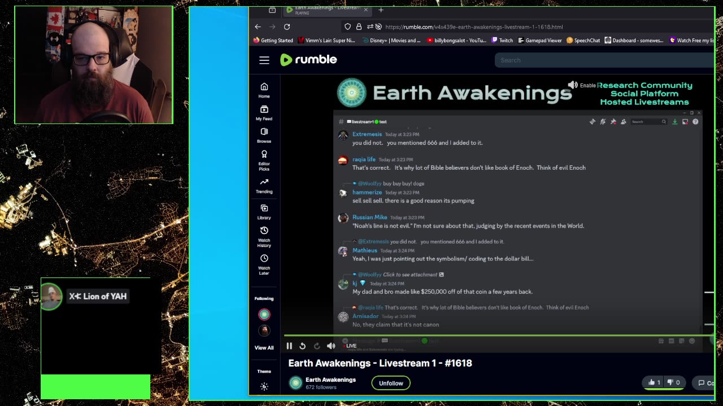Pause the livestream video
The height and width of the screenshot is (406, 723).
(289, 346)
